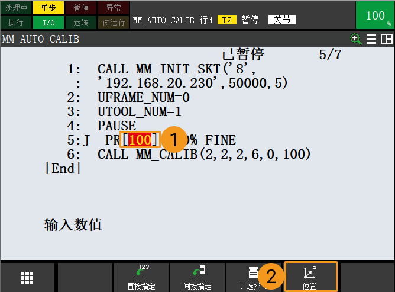This screenshot has width=395, height=292.
Task: Click the FINE termination type on line 5
Action: coord(221,140)
